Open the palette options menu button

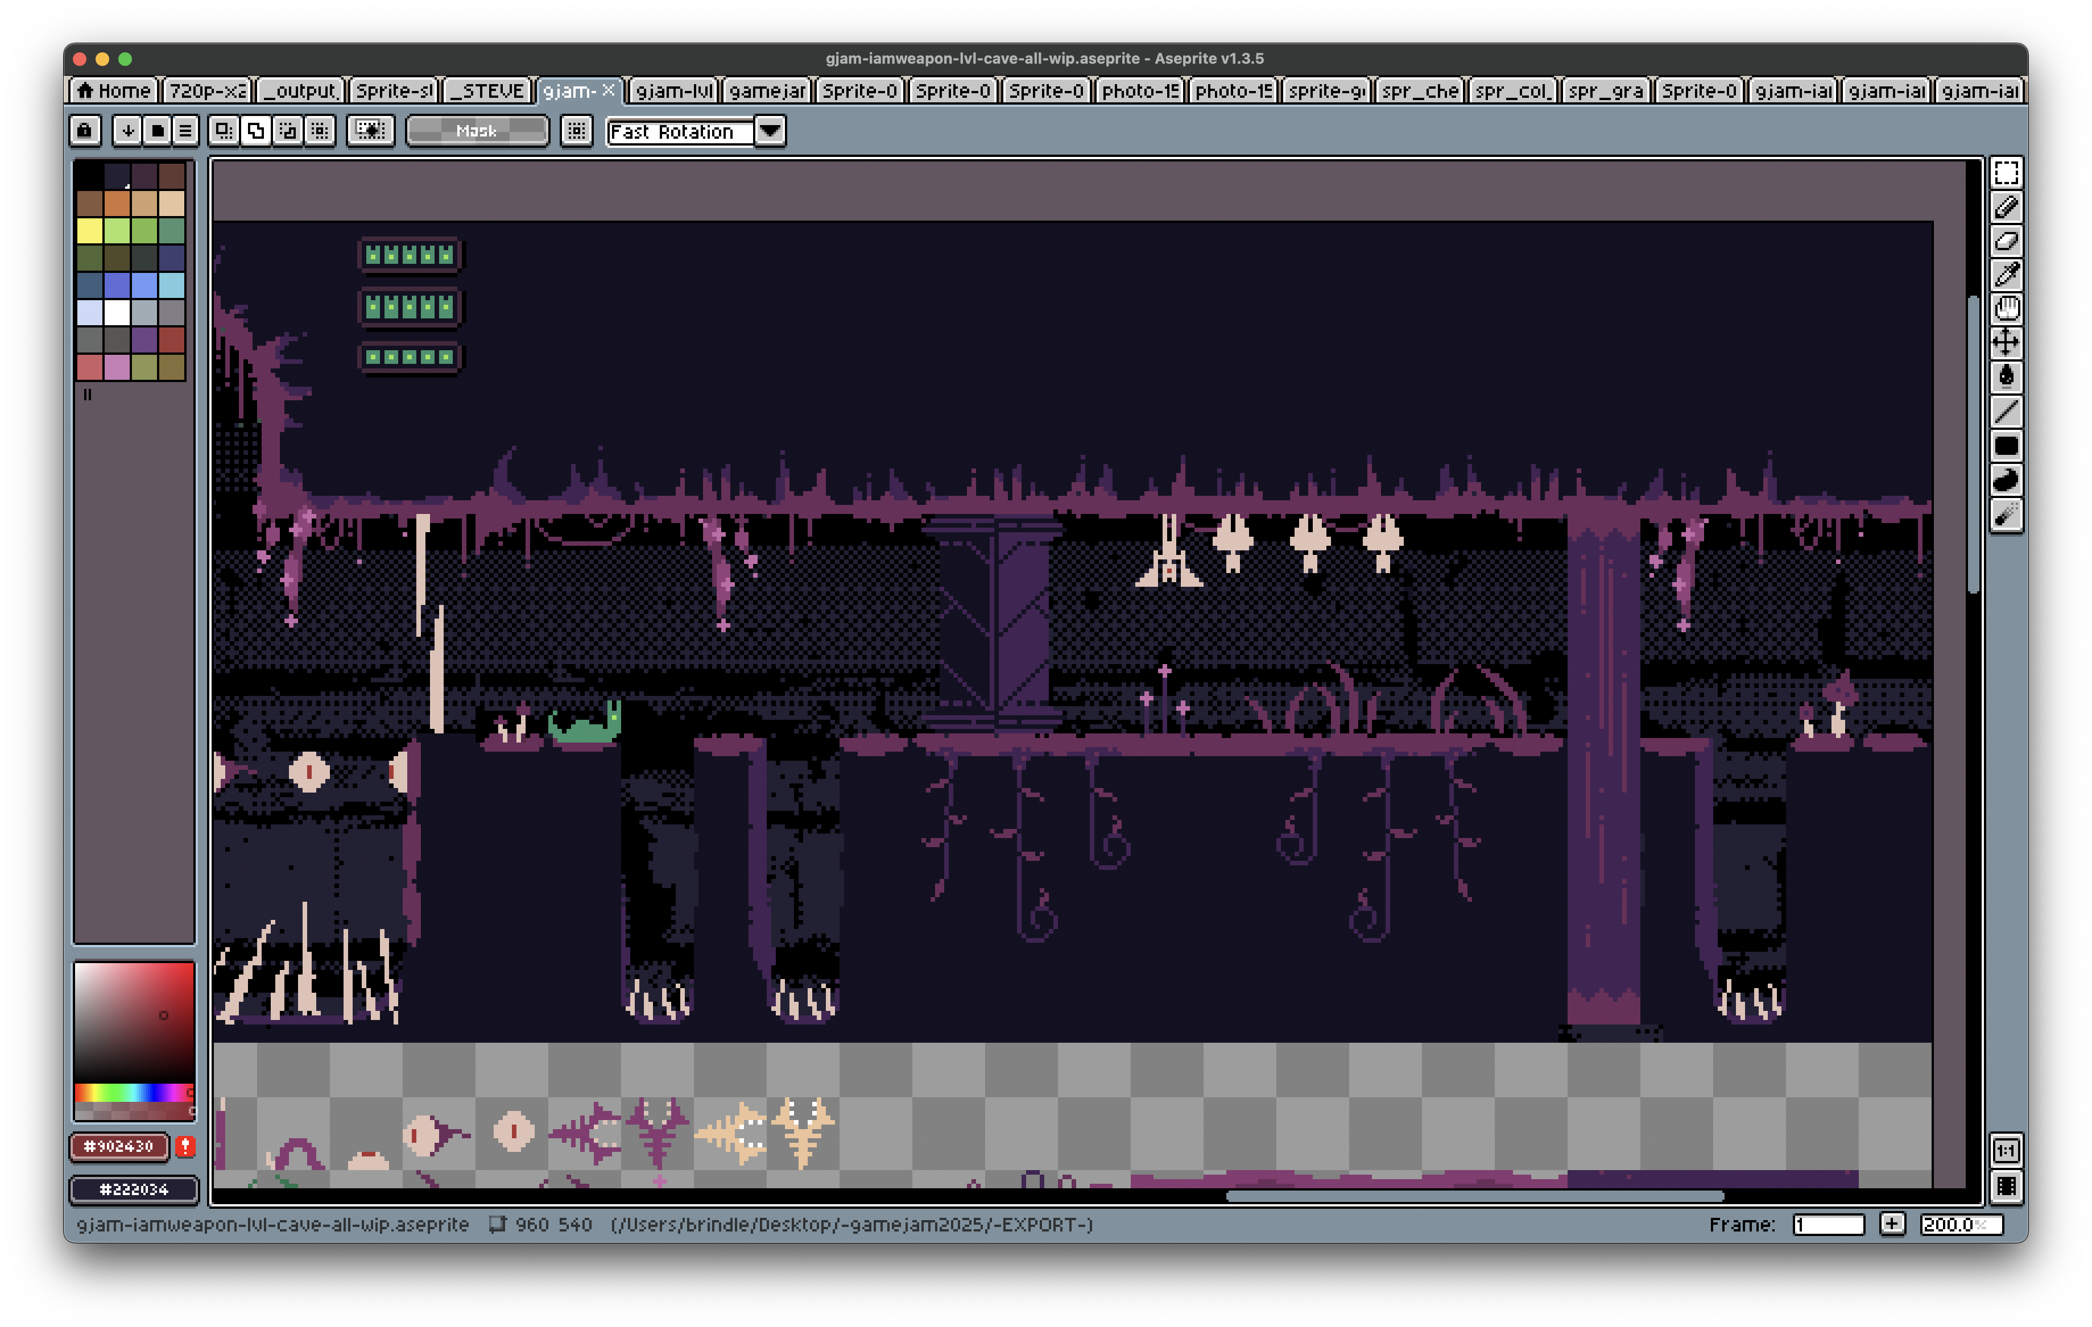coord(185,131)
